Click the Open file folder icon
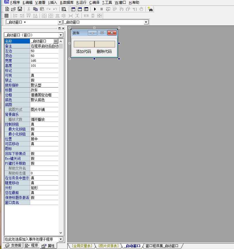Image resolution: width=234 pixels, height=249 pixels. [13, 9]
